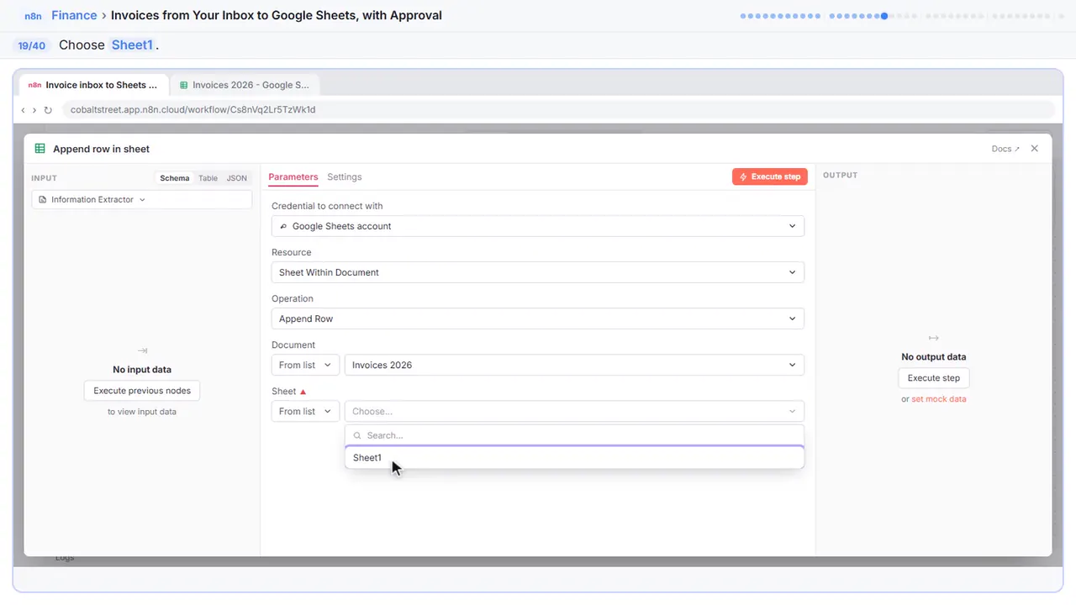Click the 19/40 step counter badge
The width and height of the screenshot is (1076, 605).
[32, 45]
